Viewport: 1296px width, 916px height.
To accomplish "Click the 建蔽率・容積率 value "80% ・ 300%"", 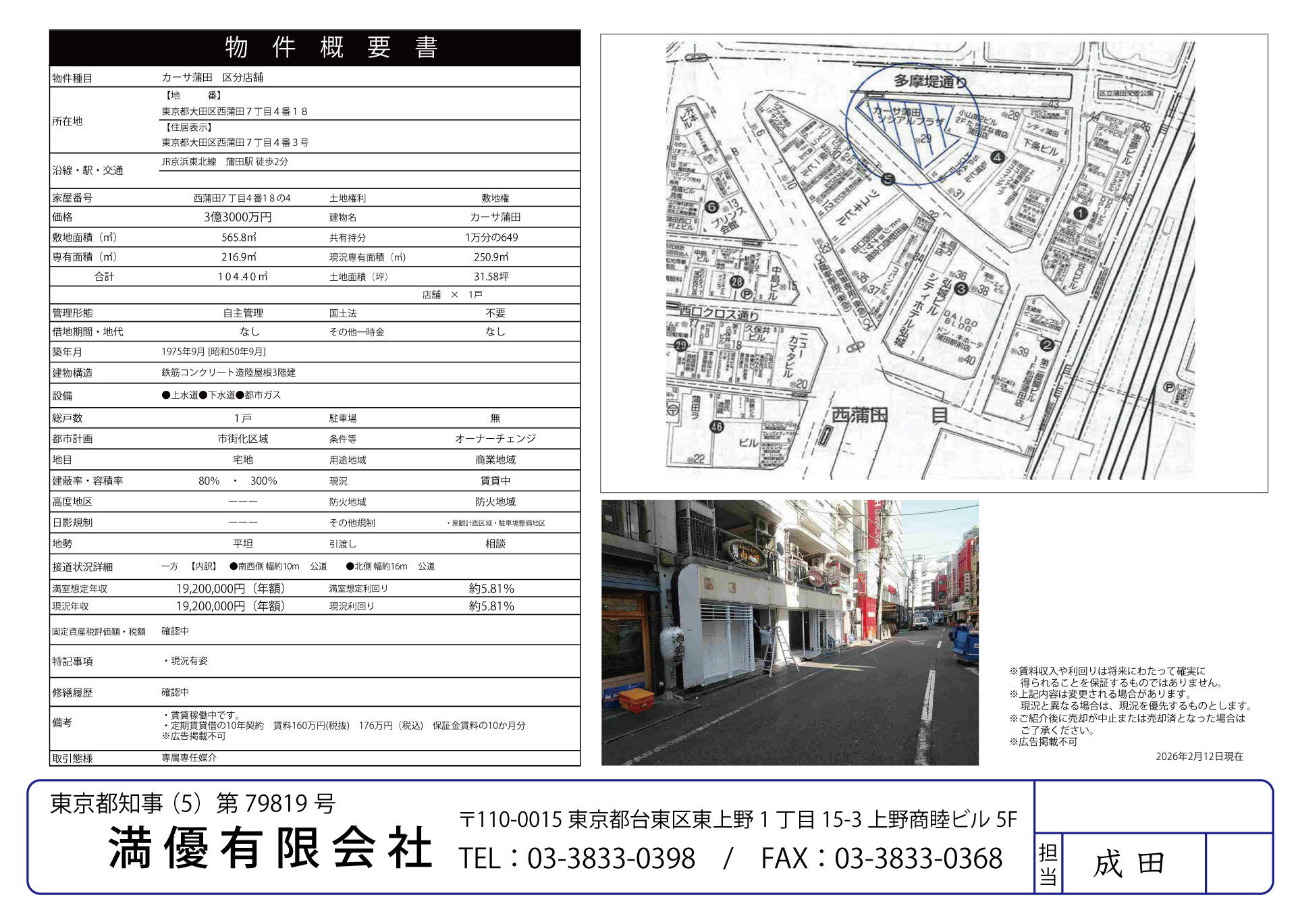I will [238, 481].
